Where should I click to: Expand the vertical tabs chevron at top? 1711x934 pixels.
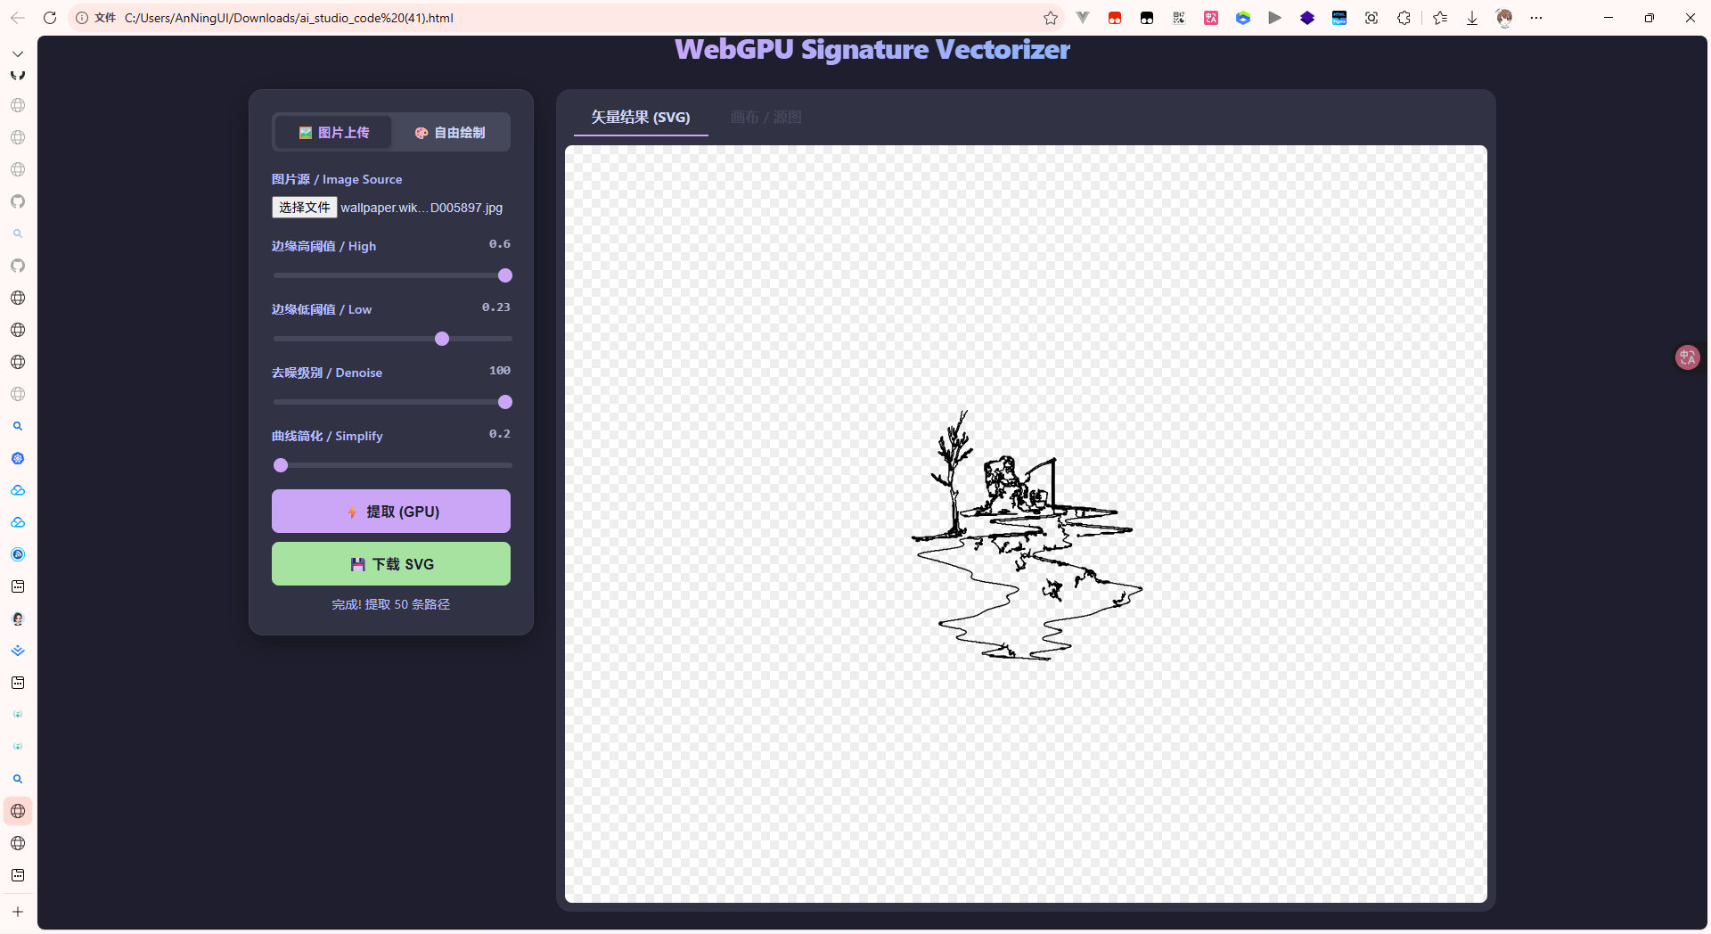point(18,54)
